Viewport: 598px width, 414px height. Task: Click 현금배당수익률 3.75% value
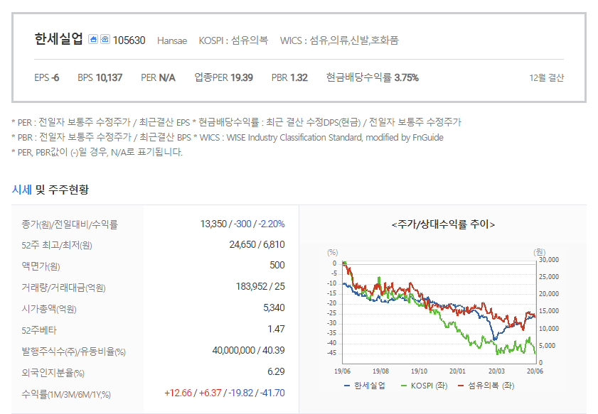coord(372,77)
